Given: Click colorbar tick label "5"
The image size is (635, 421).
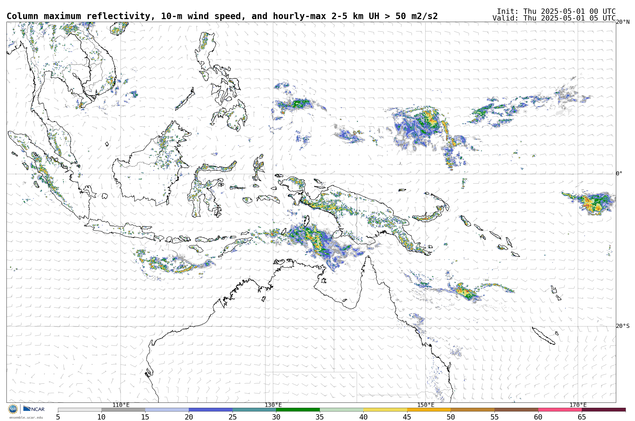Looking at the screenshot, I should [x=58, y=417].
